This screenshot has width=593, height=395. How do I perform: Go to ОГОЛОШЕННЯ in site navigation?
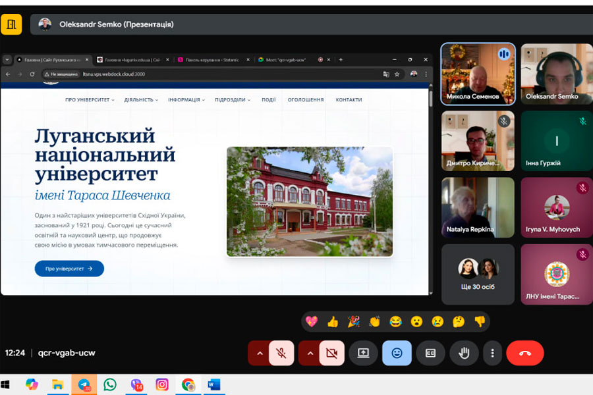[x=306, y=100]
